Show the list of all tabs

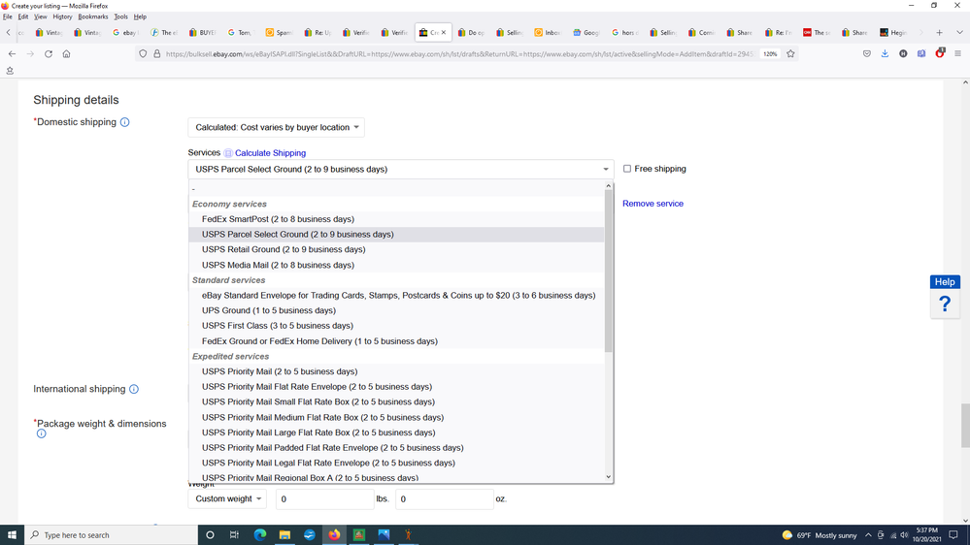pos(959,33)
